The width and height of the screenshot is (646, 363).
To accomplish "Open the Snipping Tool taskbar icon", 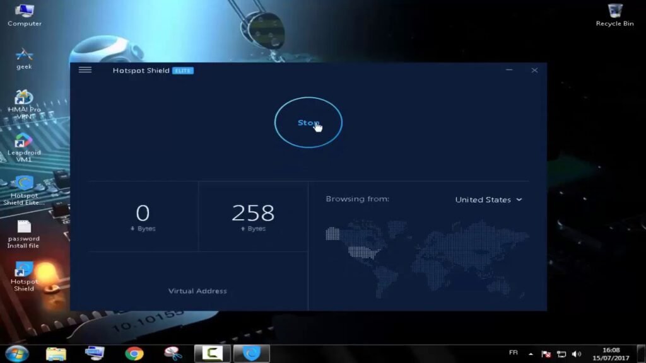I will tap(173, 354).
